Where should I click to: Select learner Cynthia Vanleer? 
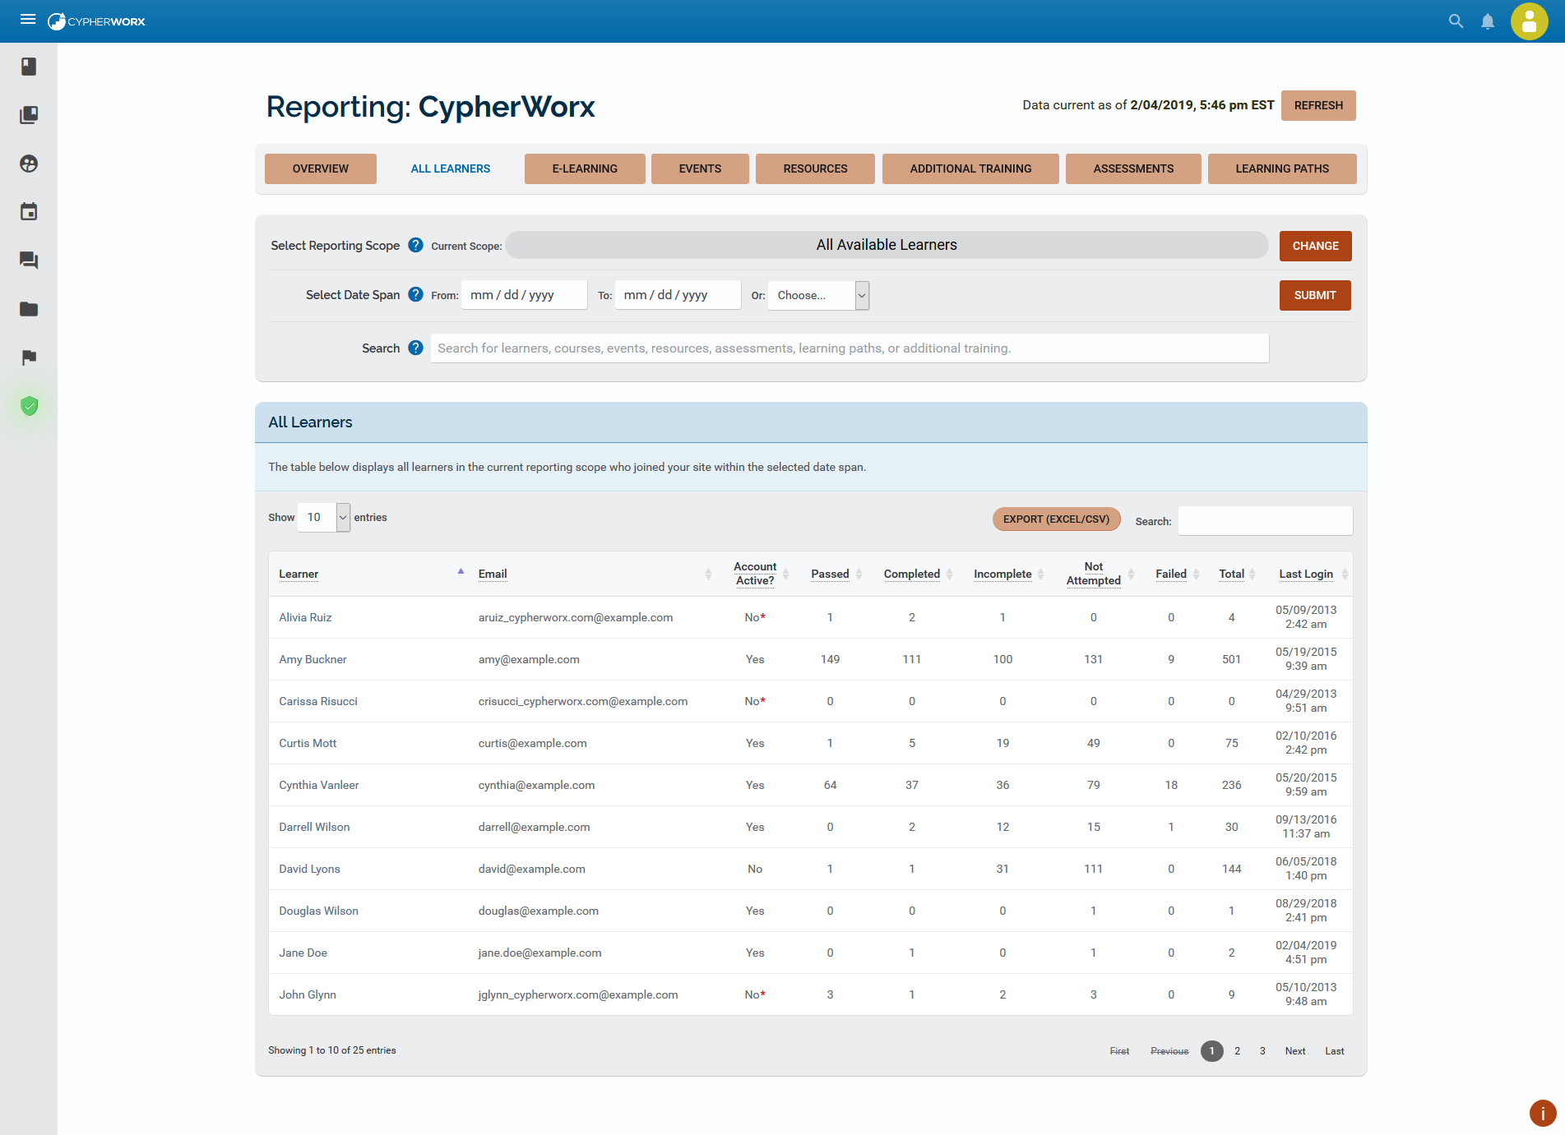pyautogui.click(x=319, y=785)
